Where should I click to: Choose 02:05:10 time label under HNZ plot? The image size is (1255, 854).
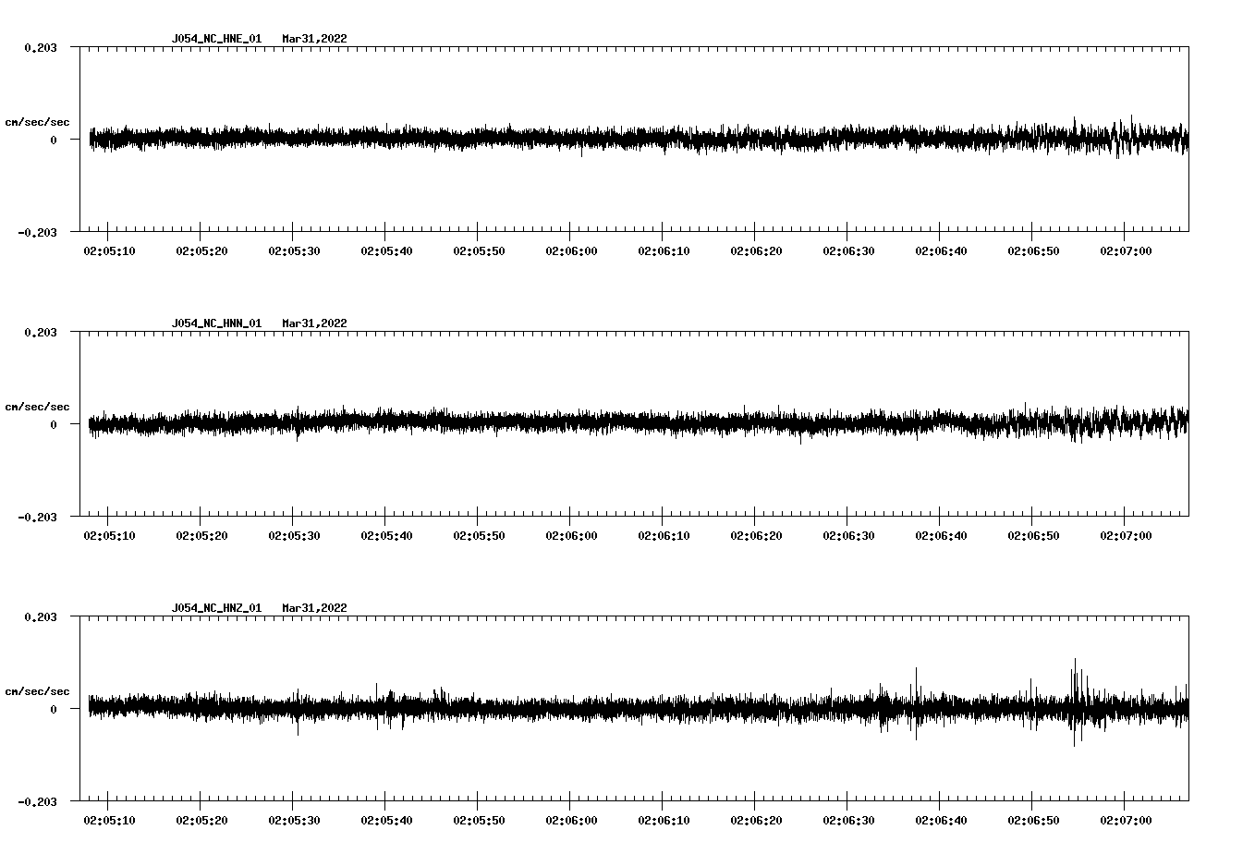(x=109, y=821)
